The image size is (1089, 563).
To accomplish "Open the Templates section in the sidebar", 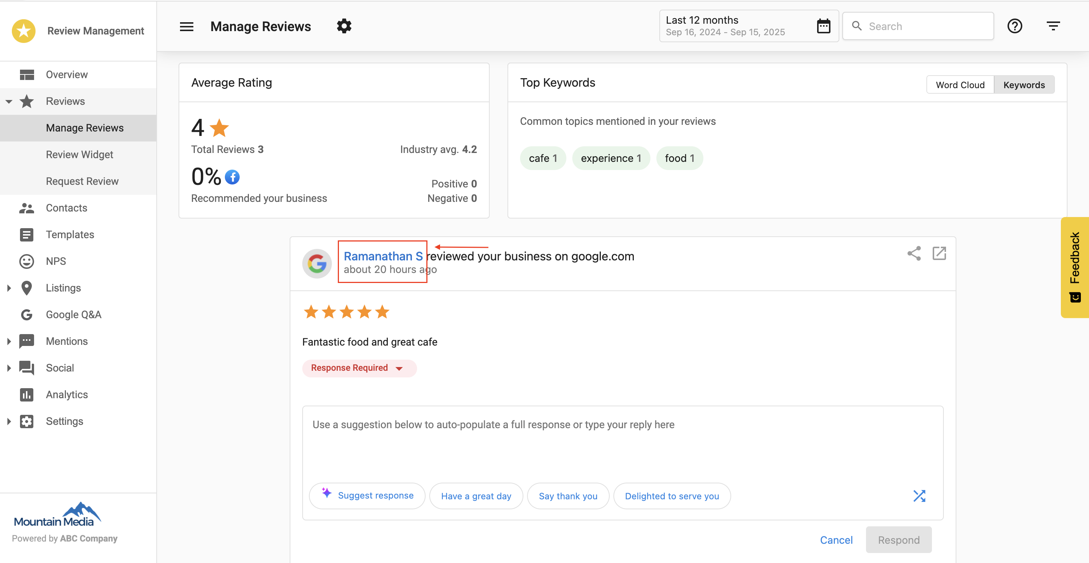I will (70, 234).
